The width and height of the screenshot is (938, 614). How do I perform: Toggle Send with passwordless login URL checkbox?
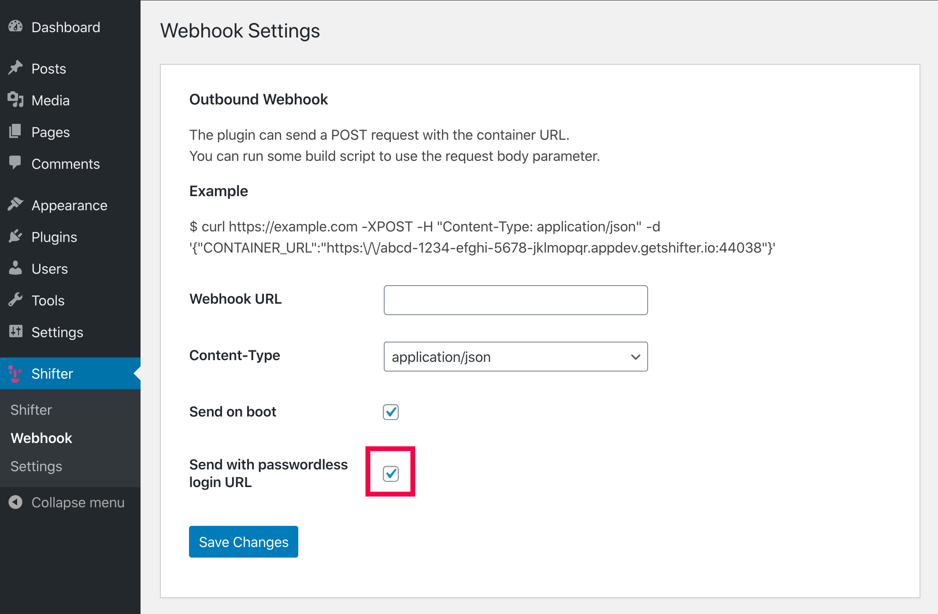click(x=391, y=474)
